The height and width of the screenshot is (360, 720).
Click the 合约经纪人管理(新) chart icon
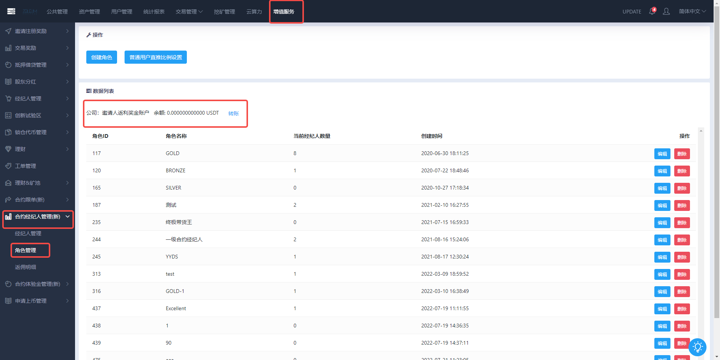pos(8,217)
